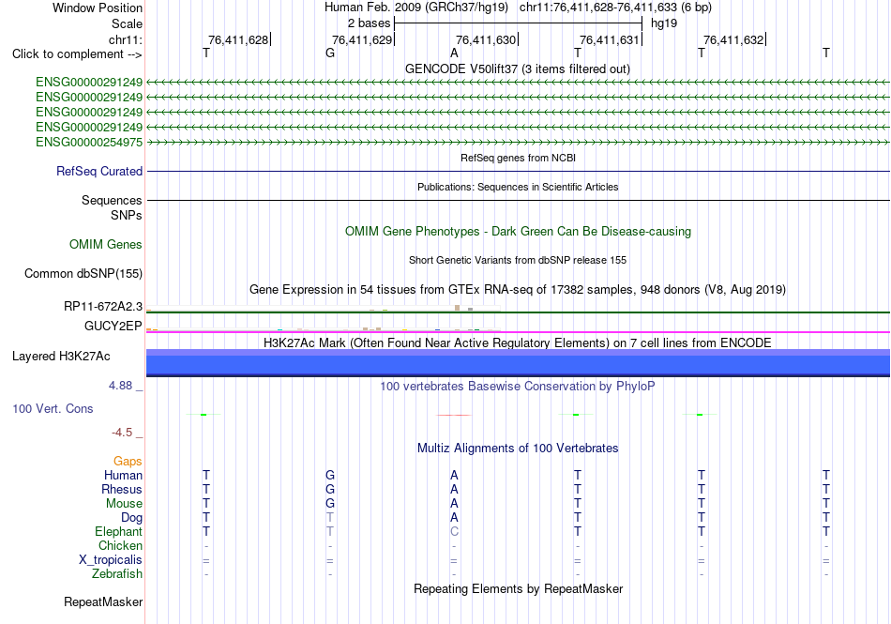Click the 76,411,632 position label

pos(733,39)
